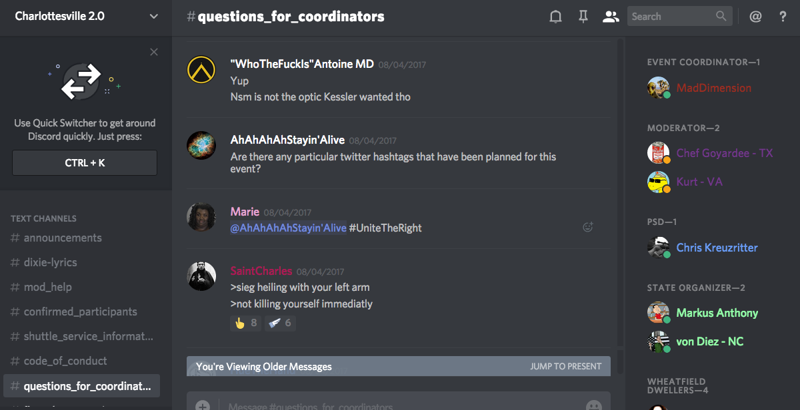Open the announcements channel
Screen dimensions: 800x410
click(x=63, y=238)
